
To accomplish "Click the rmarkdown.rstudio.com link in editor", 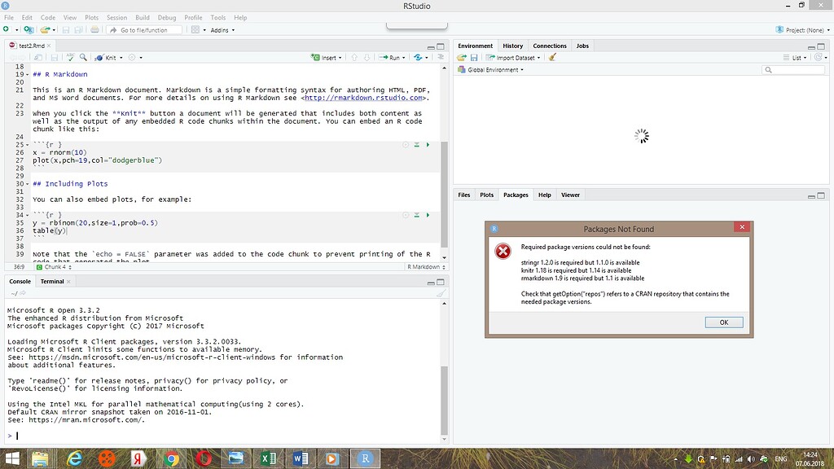I will [364, 98].
